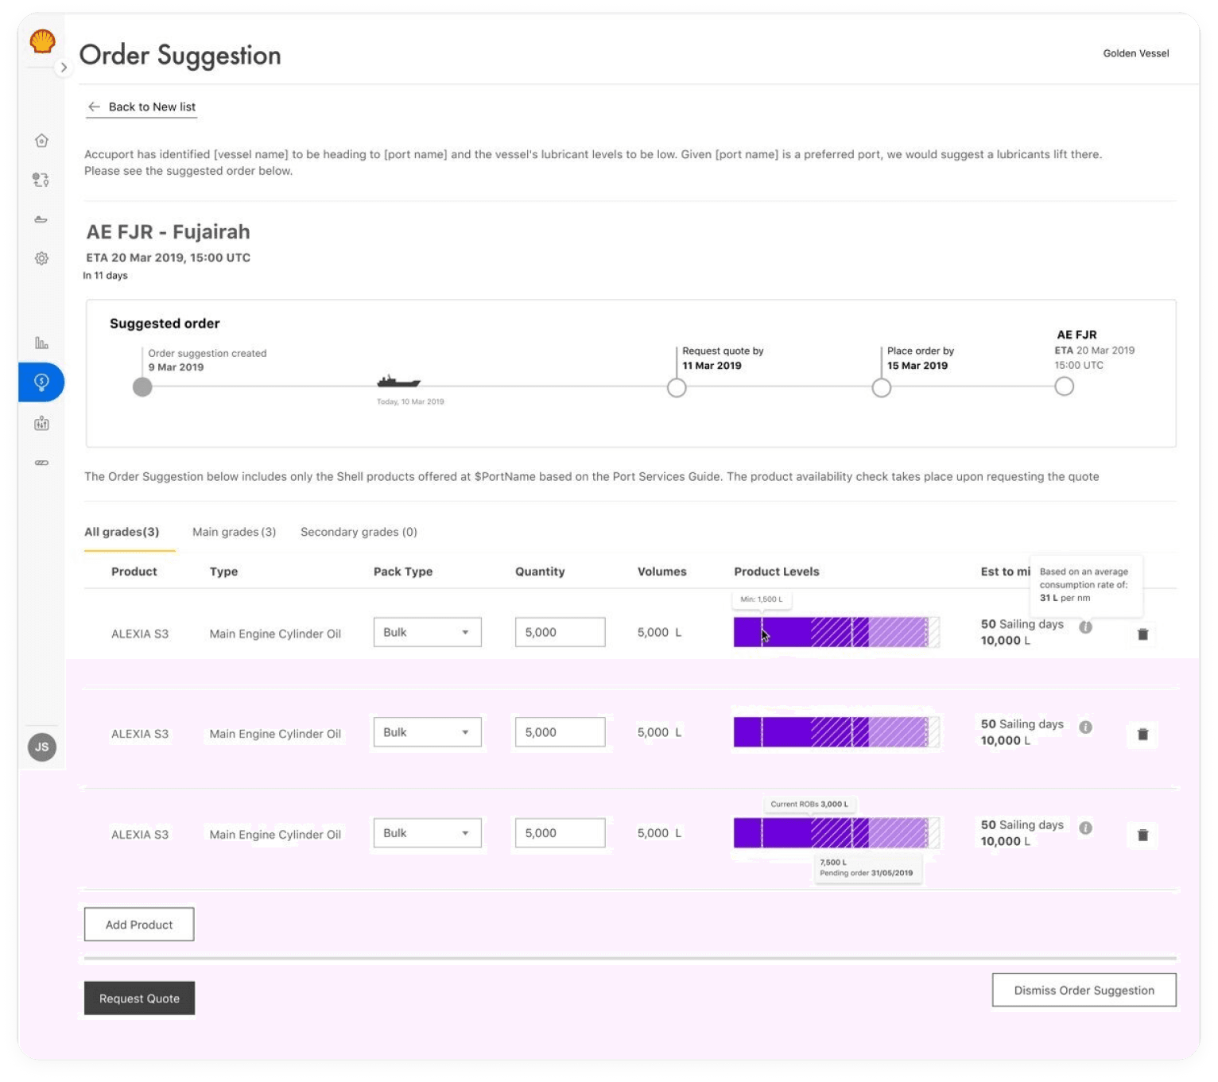Click product level bar with Min: 1,500 L tooltip
This screenshot has width=1218, height=1082.
[x=836, y=633]
